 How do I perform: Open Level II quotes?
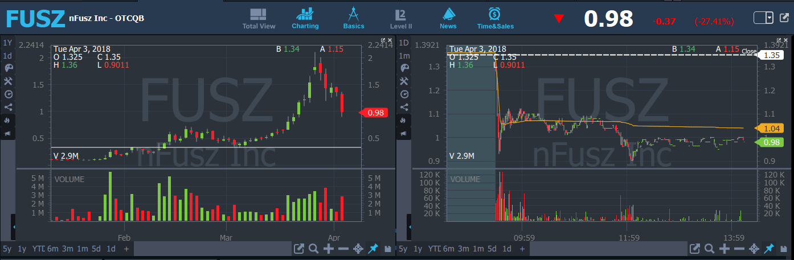(x=400, y=19)
